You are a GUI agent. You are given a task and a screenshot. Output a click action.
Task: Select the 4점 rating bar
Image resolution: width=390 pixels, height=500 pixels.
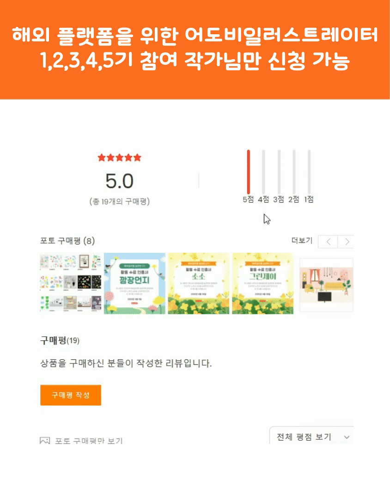coord(263,172)
